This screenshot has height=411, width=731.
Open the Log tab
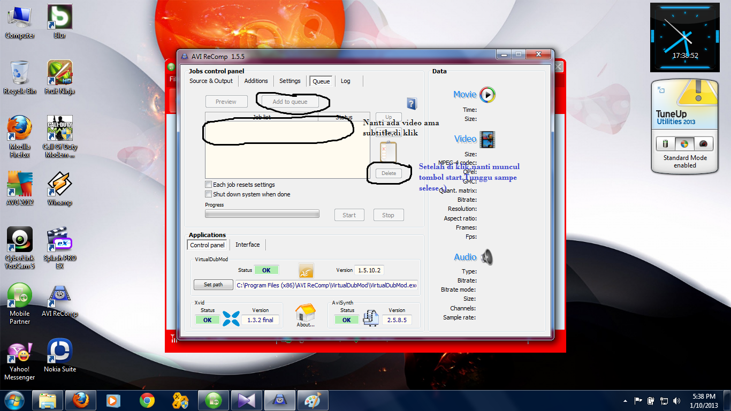pyautogui.click(x=346, y=81)
